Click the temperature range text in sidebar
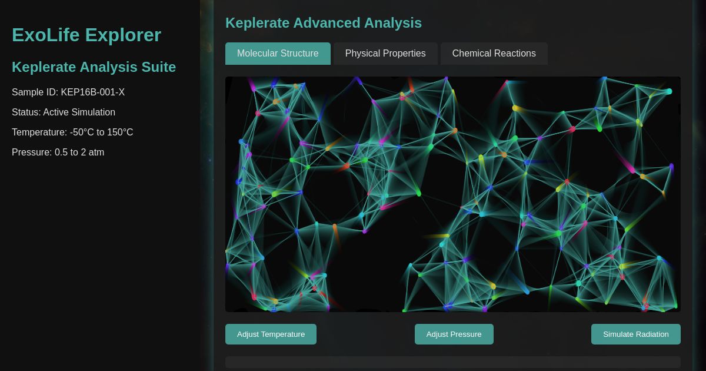This screenshot has width=706, height=371. (72, 132)
